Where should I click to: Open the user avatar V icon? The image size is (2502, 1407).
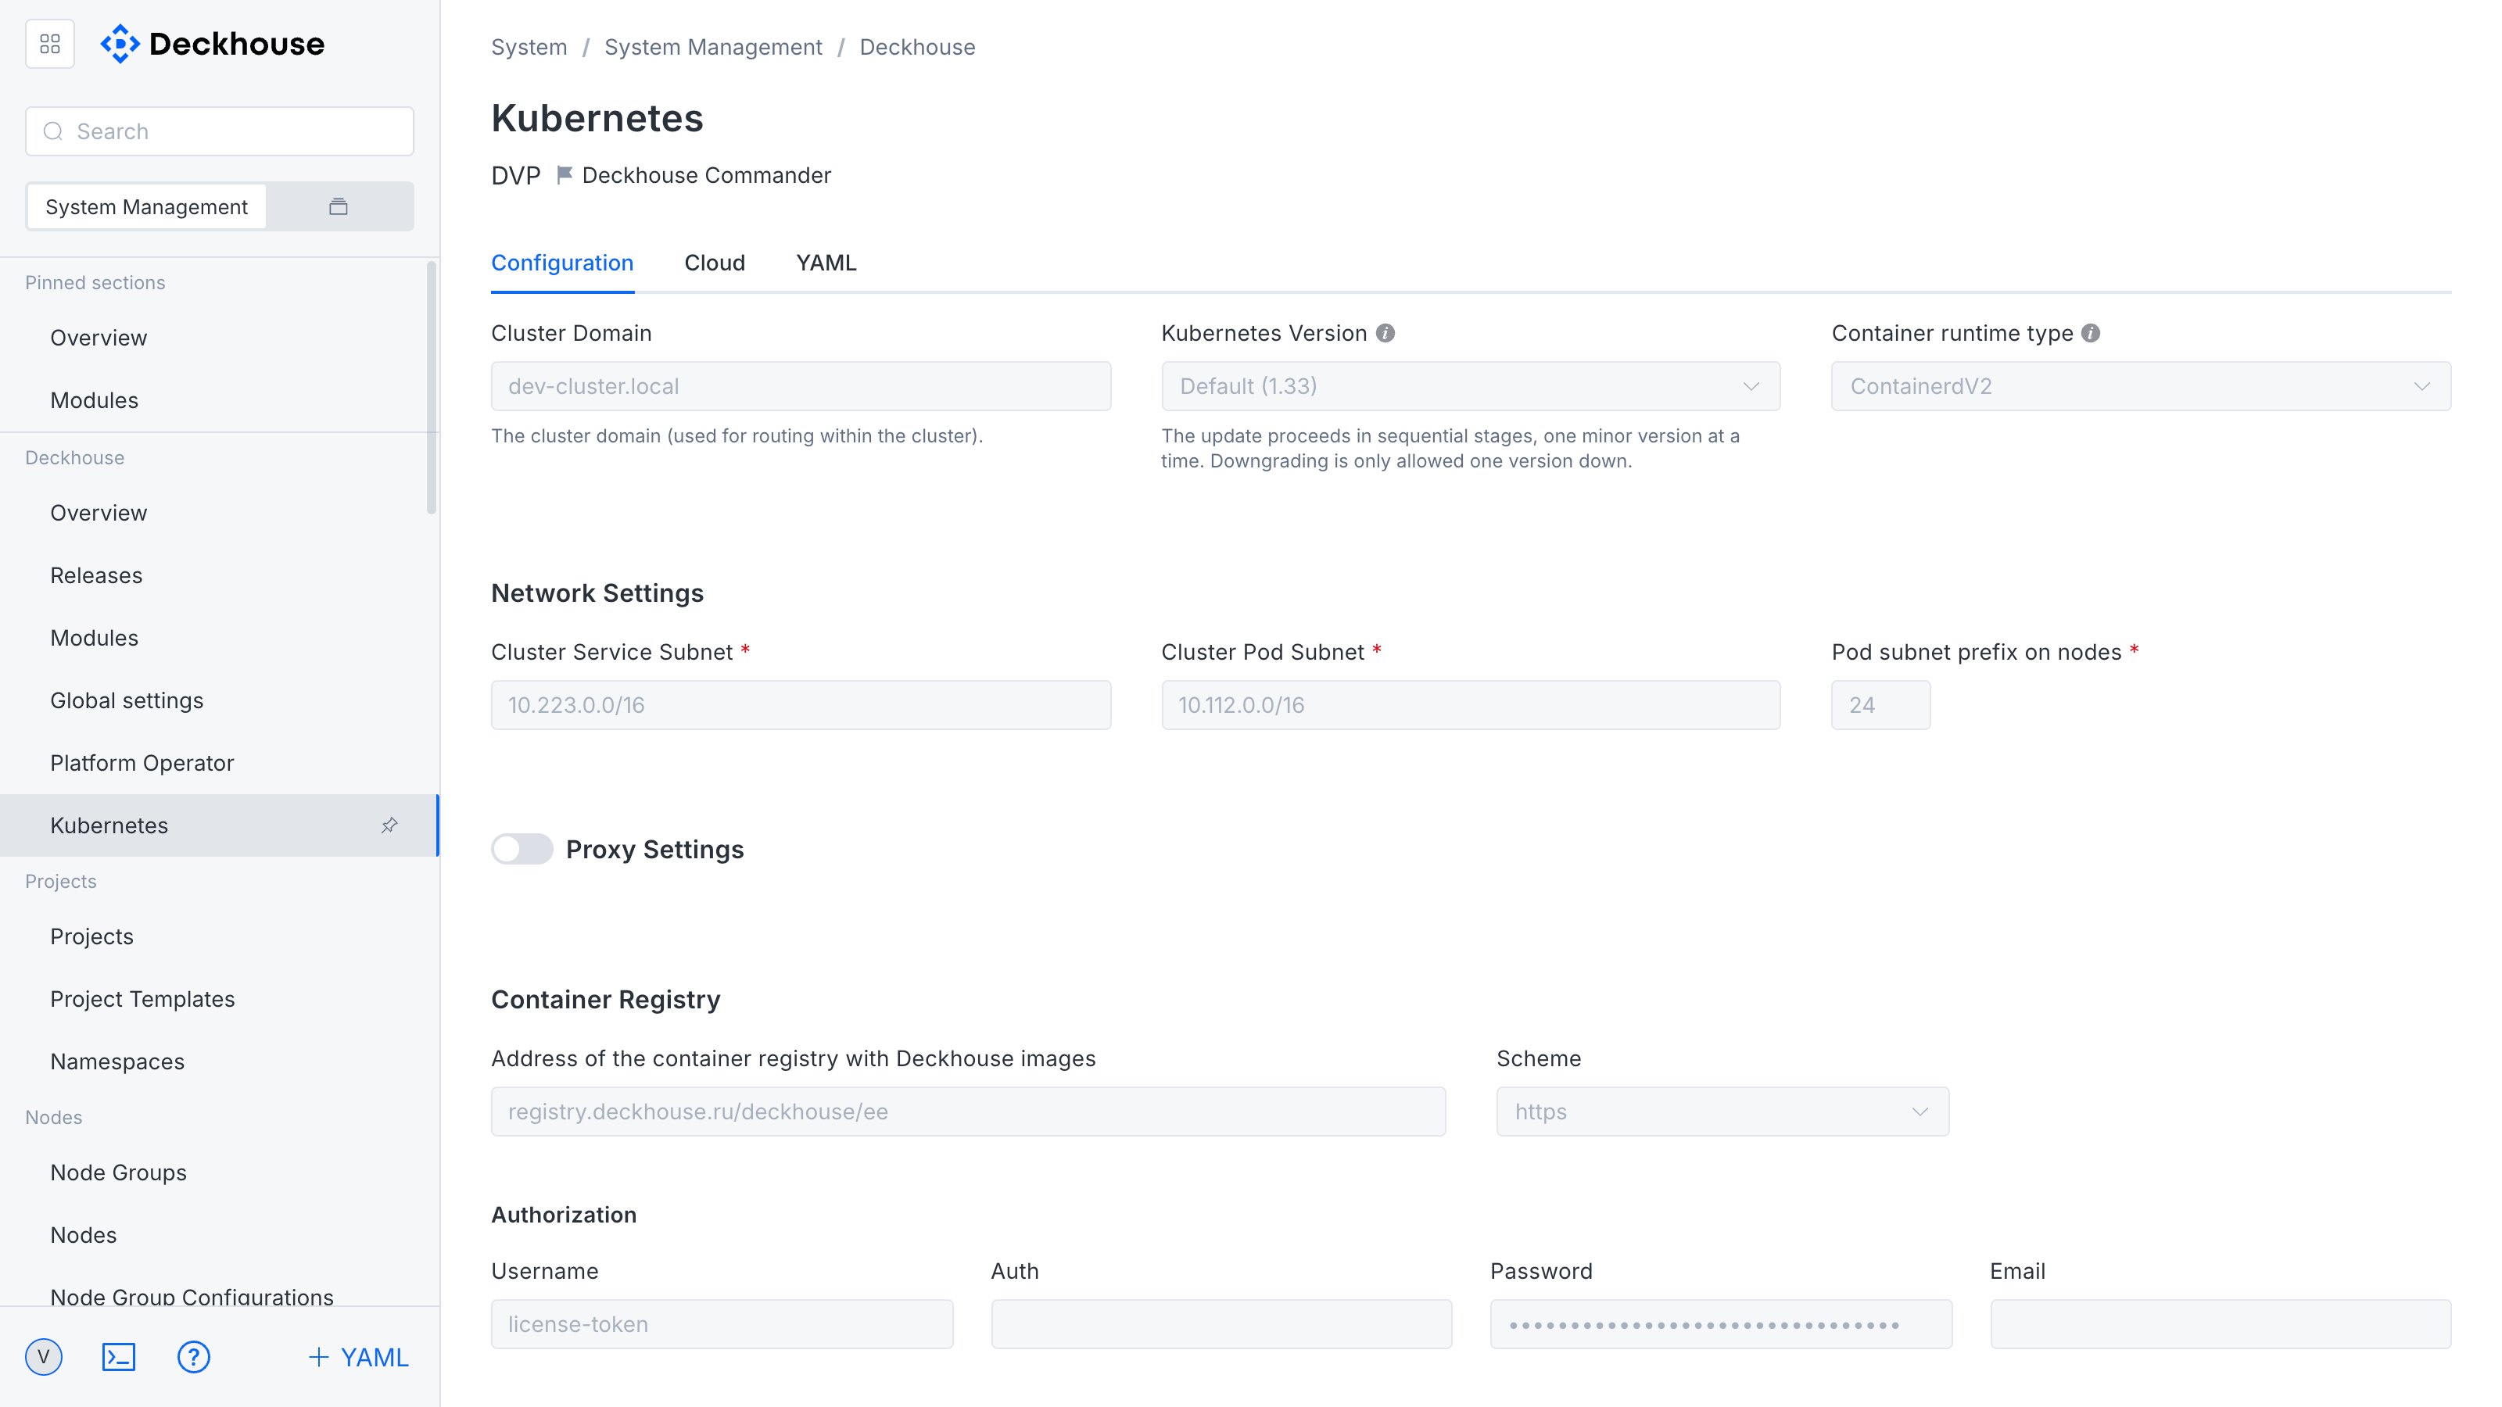click(44, 1356)
